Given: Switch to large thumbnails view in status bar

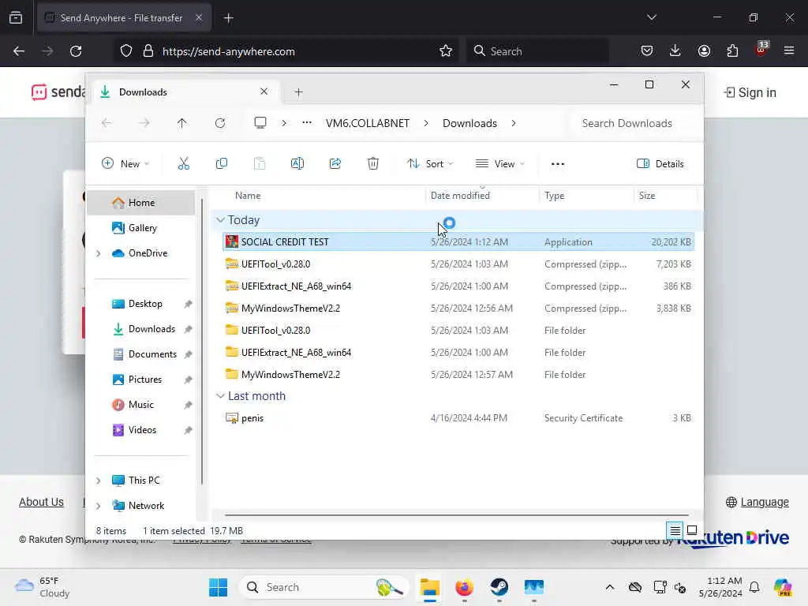Looking at the screenshot, I should pyautogui.click(x=692, y=530).
